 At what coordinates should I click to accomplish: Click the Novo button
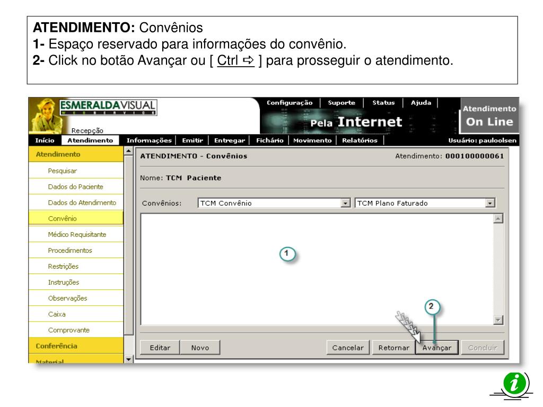click(x=200, y=348)
